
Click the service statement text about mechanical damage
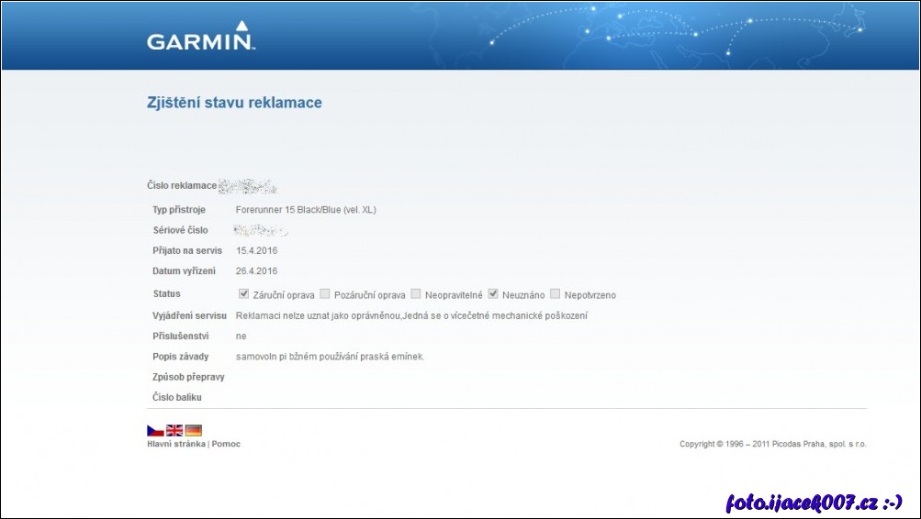coord(411,315)
